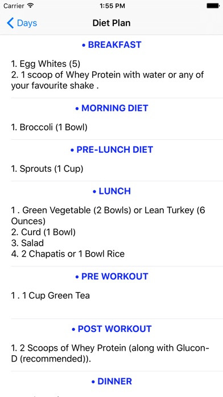Tap the LUNCH section heading
223x397 pixels.
tap(111, 191)
